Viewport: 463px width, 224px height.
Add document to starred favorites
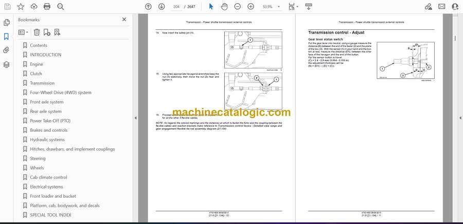[21, 7]
